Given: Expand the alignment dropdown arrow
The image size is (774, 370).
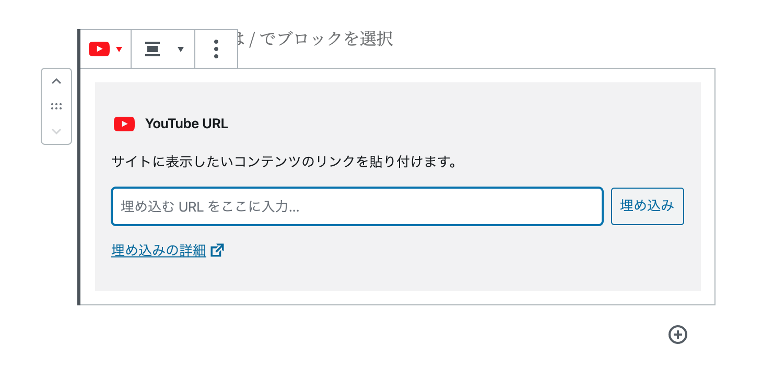Looking at the screenshot, I should (x=181, y=50).
